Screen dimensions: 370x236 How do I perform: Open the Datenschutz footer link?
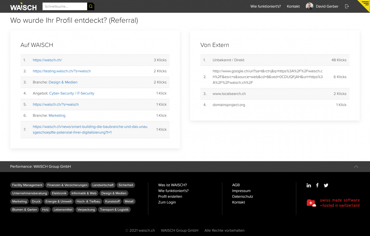(243, 197)
